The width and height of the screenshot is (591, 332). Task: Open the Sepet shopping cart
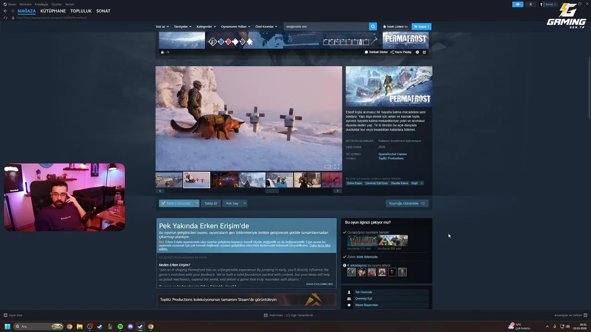tap(421, 26)
